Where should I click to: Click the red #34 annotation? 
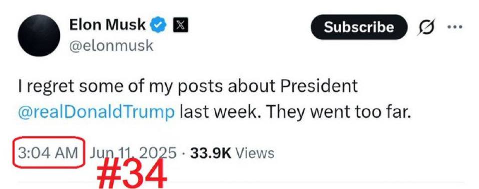(x=132, y=173)
